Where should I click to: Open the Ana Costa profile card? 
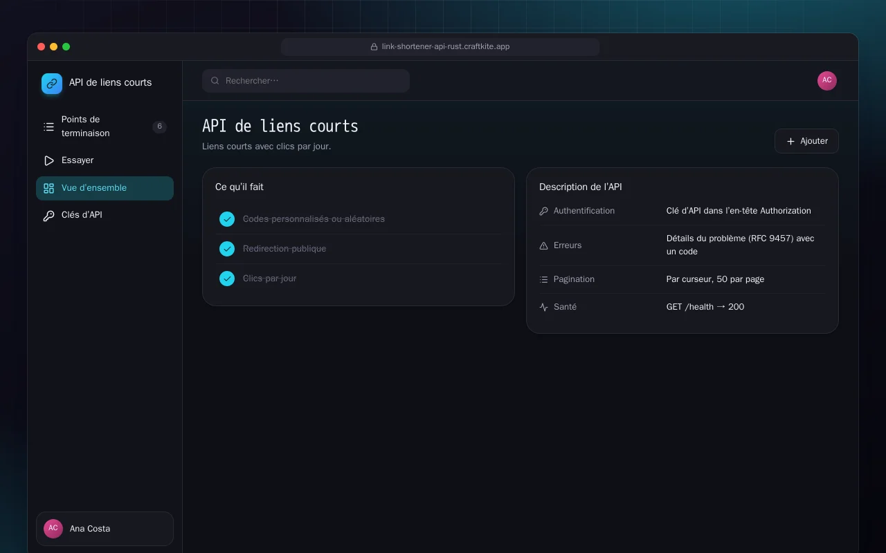105,529
